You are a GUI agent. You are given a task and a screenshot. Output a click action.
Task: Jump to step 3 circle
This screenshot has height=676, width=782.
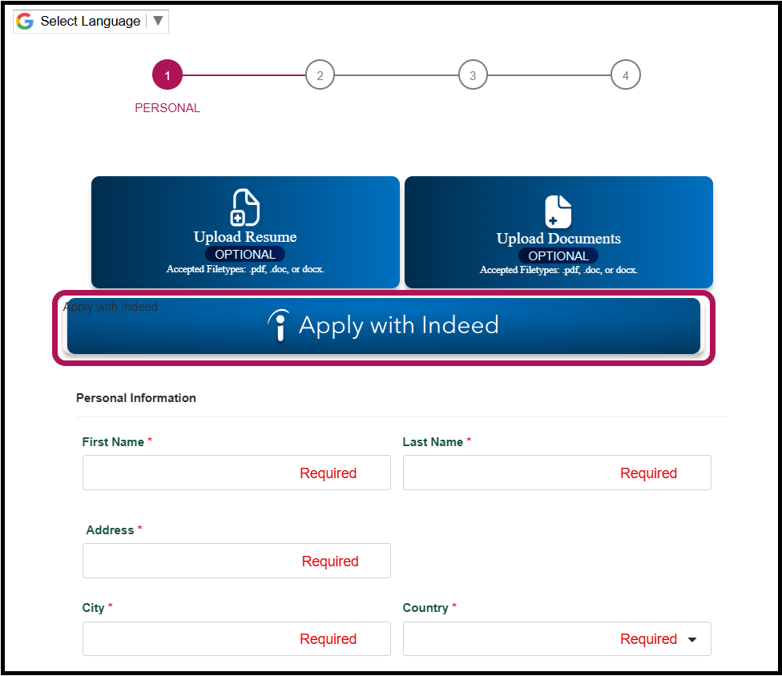[473, 75]
